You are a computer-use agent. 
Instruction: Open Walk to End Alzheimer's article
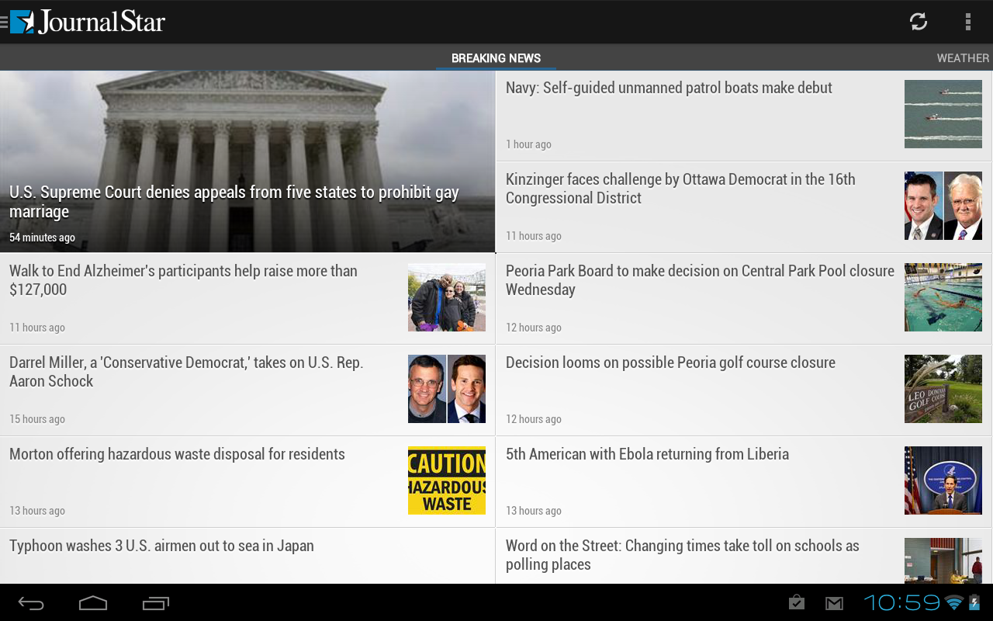tap(247, 299)
